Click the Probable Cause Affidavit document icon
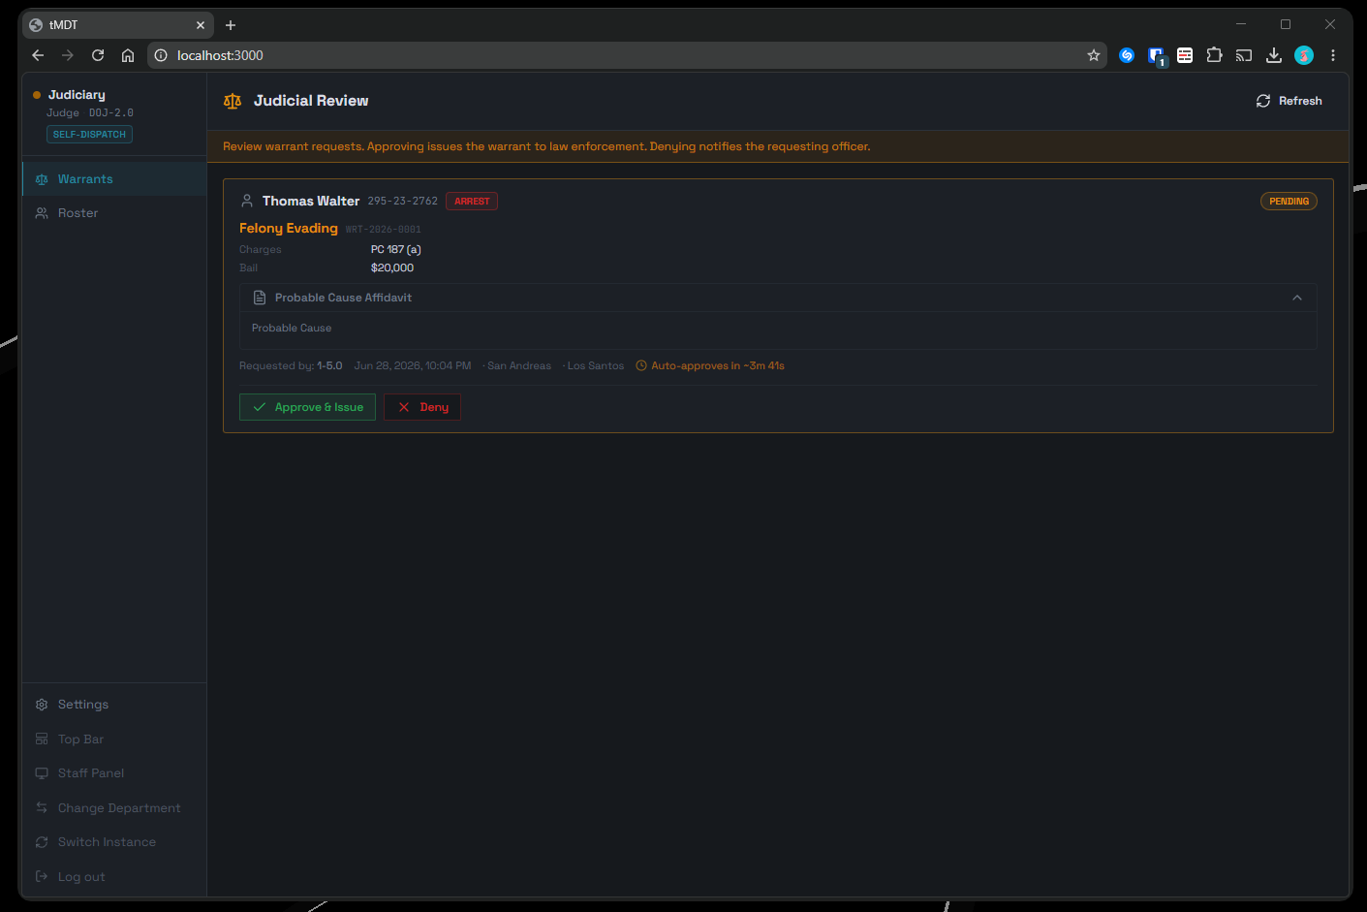The width and height of the screenshot is (1367, 912). point(260,298)
